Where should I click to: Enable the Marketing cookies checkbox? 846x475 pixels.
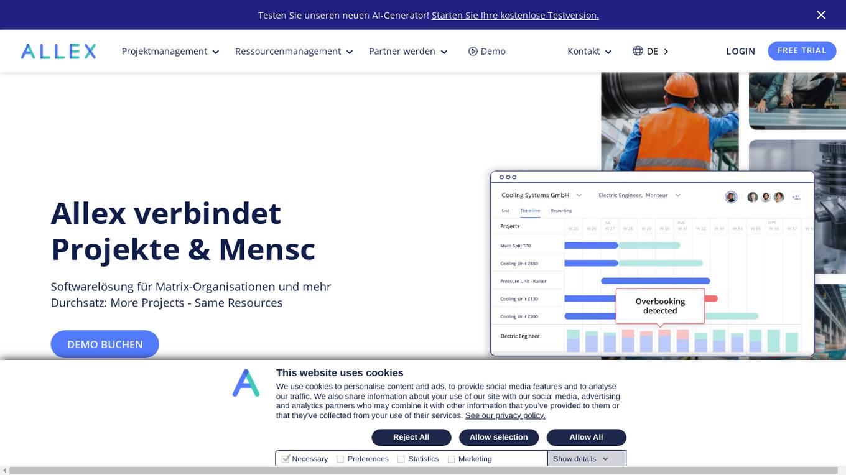coord(452,459)
